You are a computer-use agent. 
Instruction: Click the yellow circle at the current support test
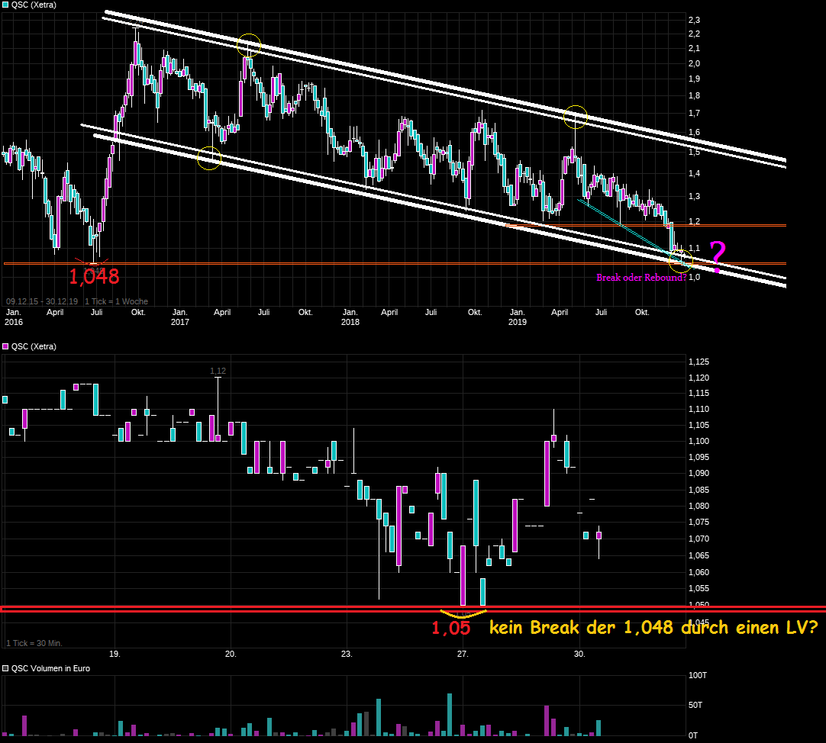pos(679,260)
